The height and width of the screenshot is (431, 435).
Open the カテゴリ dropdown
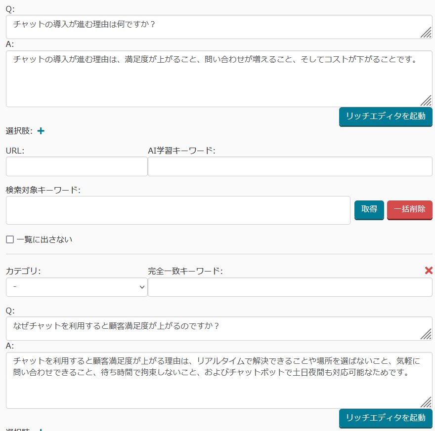click(77, 287)
